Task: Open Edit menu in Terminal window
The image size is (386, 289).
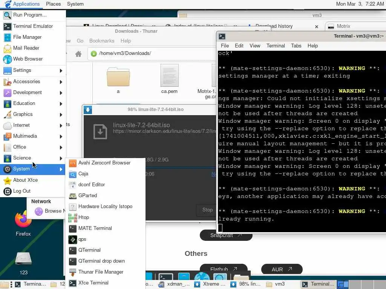Action: point(239,46)
